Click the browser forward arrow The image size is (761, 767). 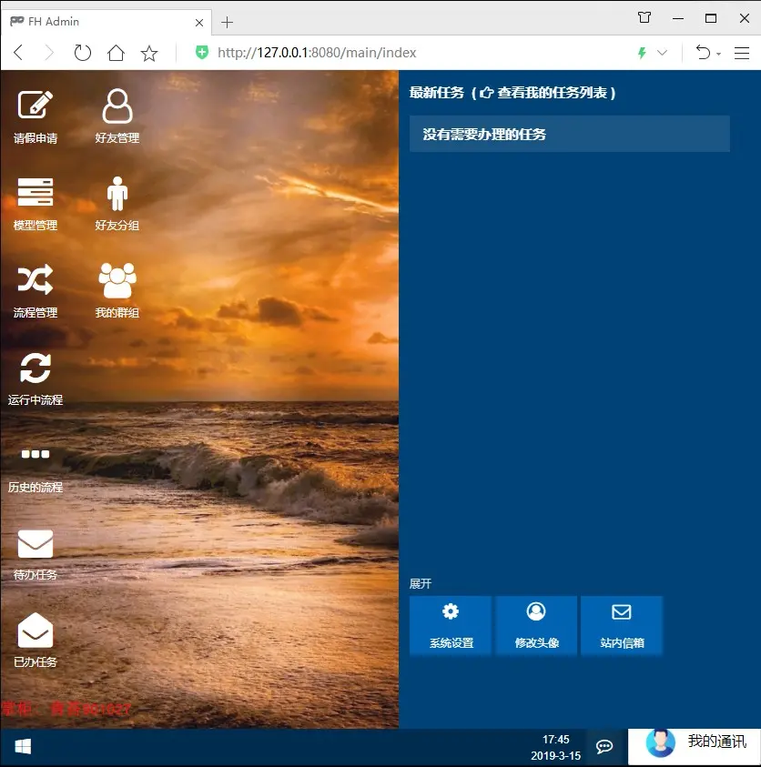[49, 53]
